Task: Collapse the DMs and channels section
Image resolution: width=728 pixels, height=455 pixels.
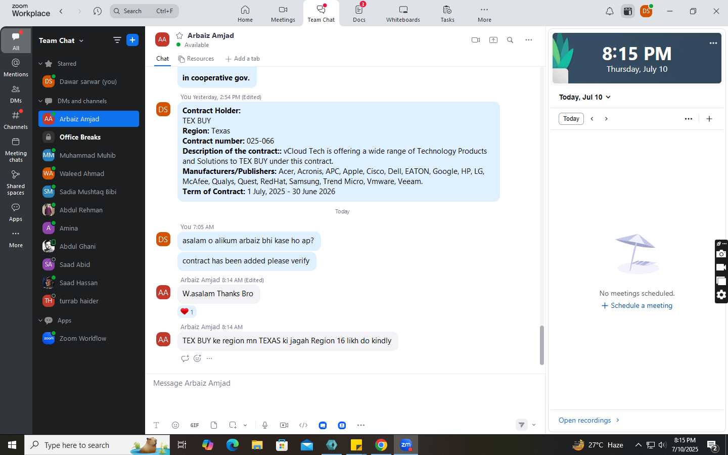Action: (40, 101)
